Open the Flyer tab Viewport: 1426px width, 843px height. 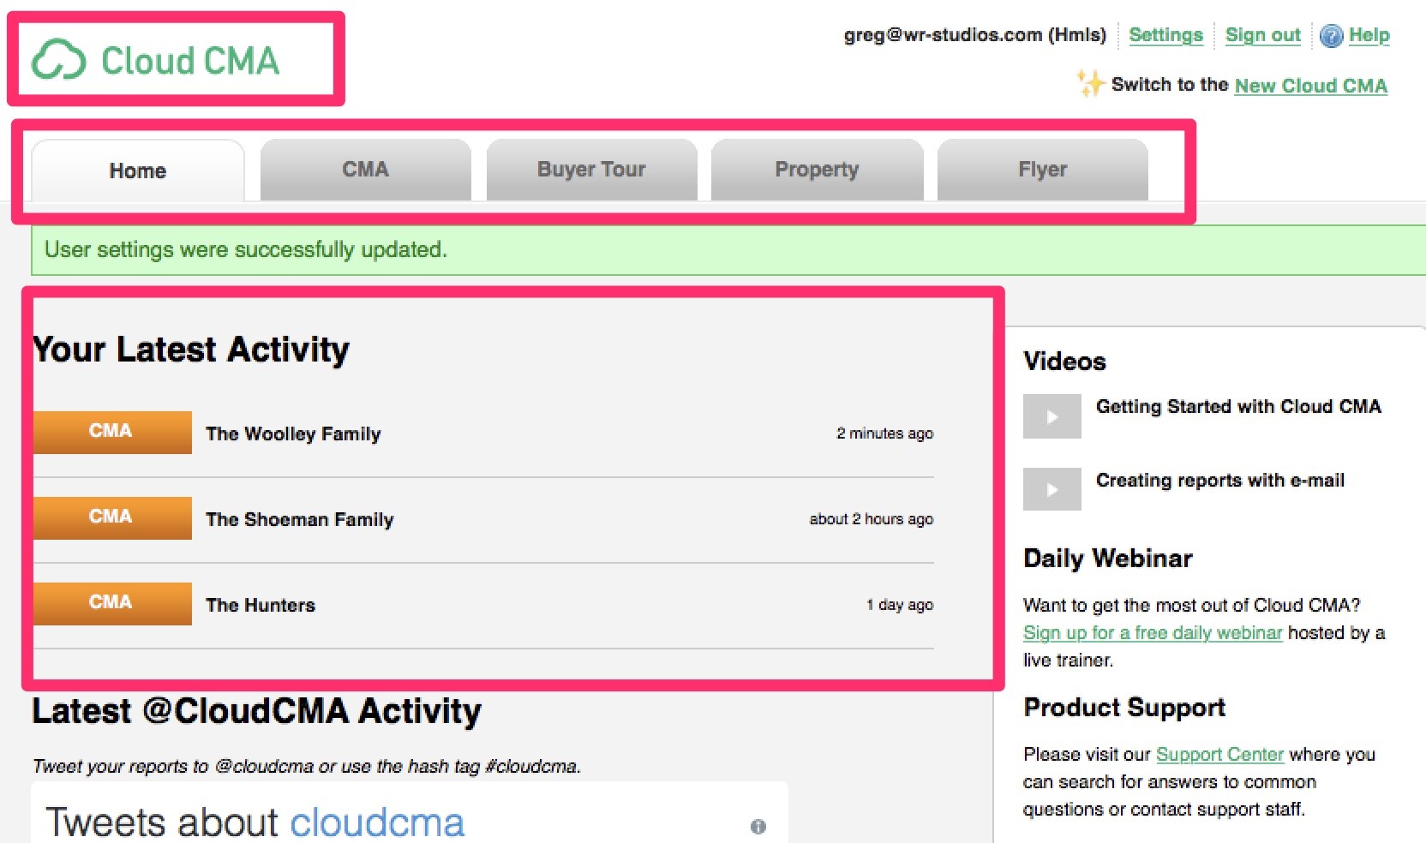point(1042,170)
